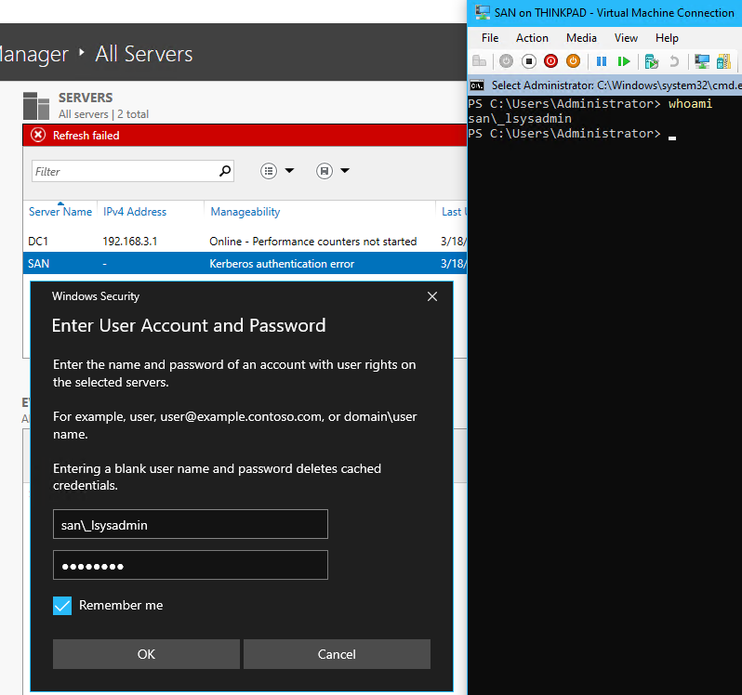Click the Virtual Machine Connection window icon
Screen dimensions: 742x695
[483, 12]
